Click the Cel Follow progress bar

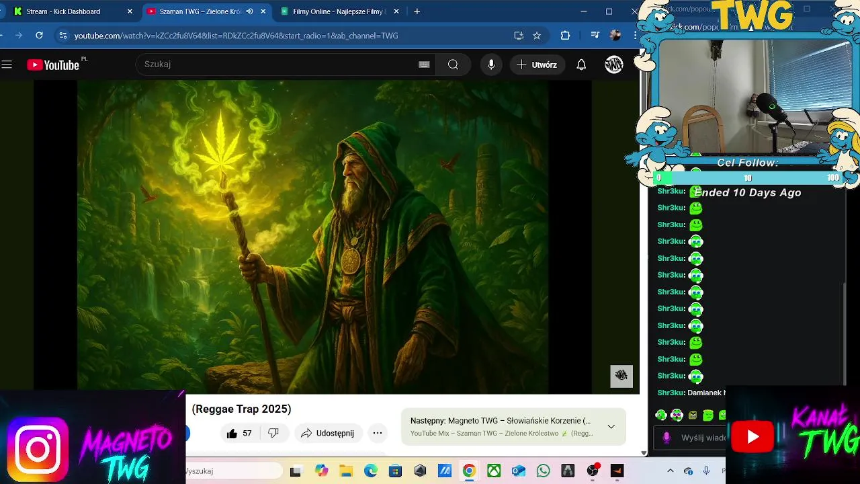(748, 177)
